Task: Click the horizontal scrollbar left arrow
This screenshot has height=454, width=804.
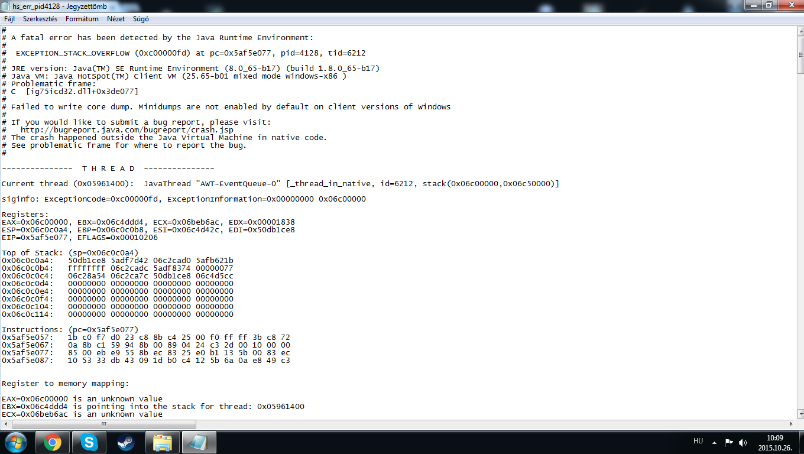Action: point(5,424)
